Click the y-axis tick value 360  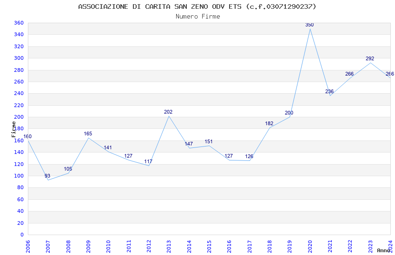pos(19,23)
